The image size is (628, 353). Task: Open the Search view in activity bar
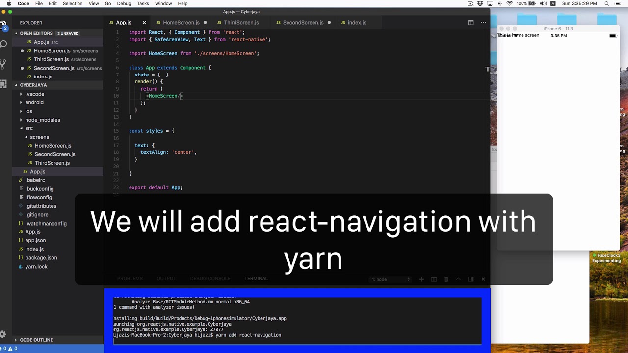click(3, 45)
